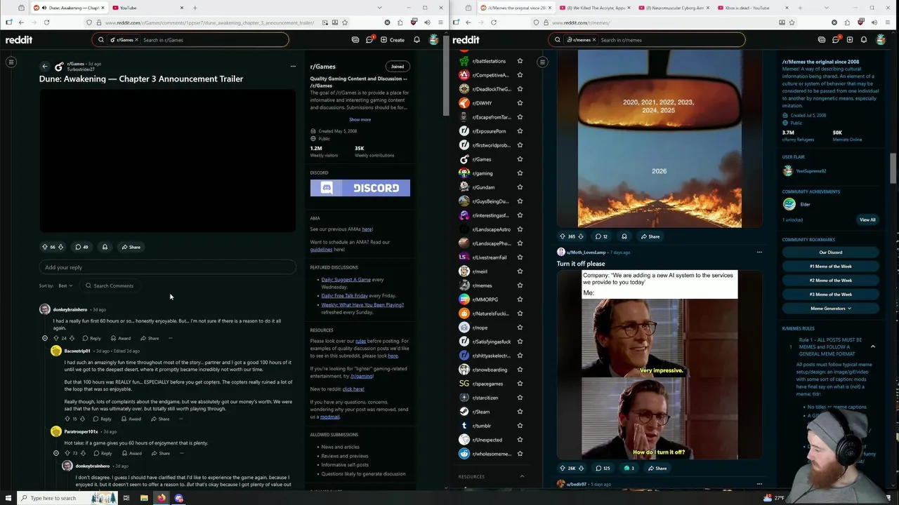
Task: Expand left navigation in r/memes window
Action: click(x=542, y=62)
